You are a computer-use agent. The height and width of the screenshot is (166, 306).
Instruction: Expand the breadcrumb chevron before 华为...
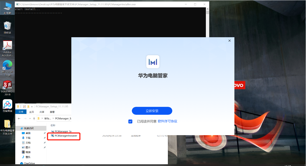click(42, 119)
